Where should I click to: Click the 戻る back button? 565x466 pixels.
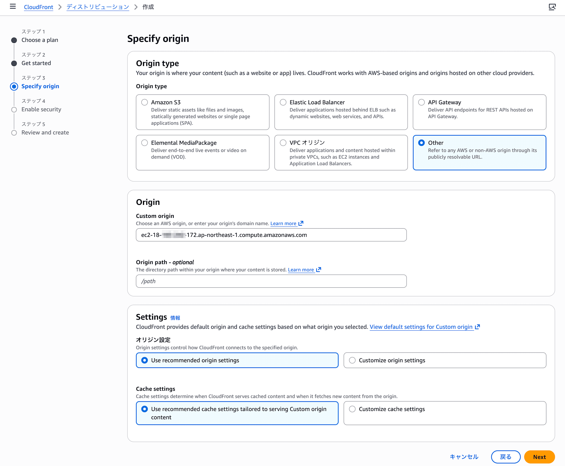point(506,457)
